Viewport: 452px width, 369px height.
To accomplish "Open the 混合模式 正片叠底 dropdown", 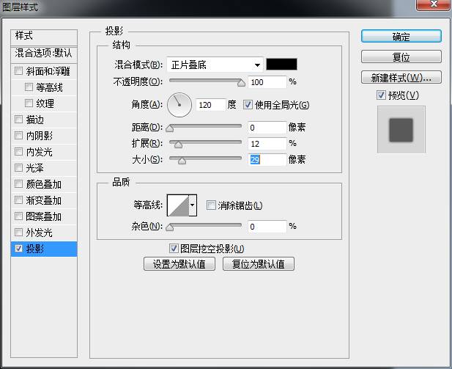I will (215, 65).
